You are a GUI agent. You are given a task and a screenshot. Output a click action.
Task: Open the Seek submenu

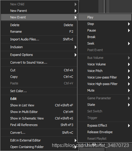pyautogui.click(x=105, y=43)
